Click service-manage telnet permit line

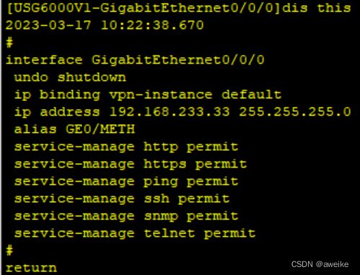tap(135, 234)
